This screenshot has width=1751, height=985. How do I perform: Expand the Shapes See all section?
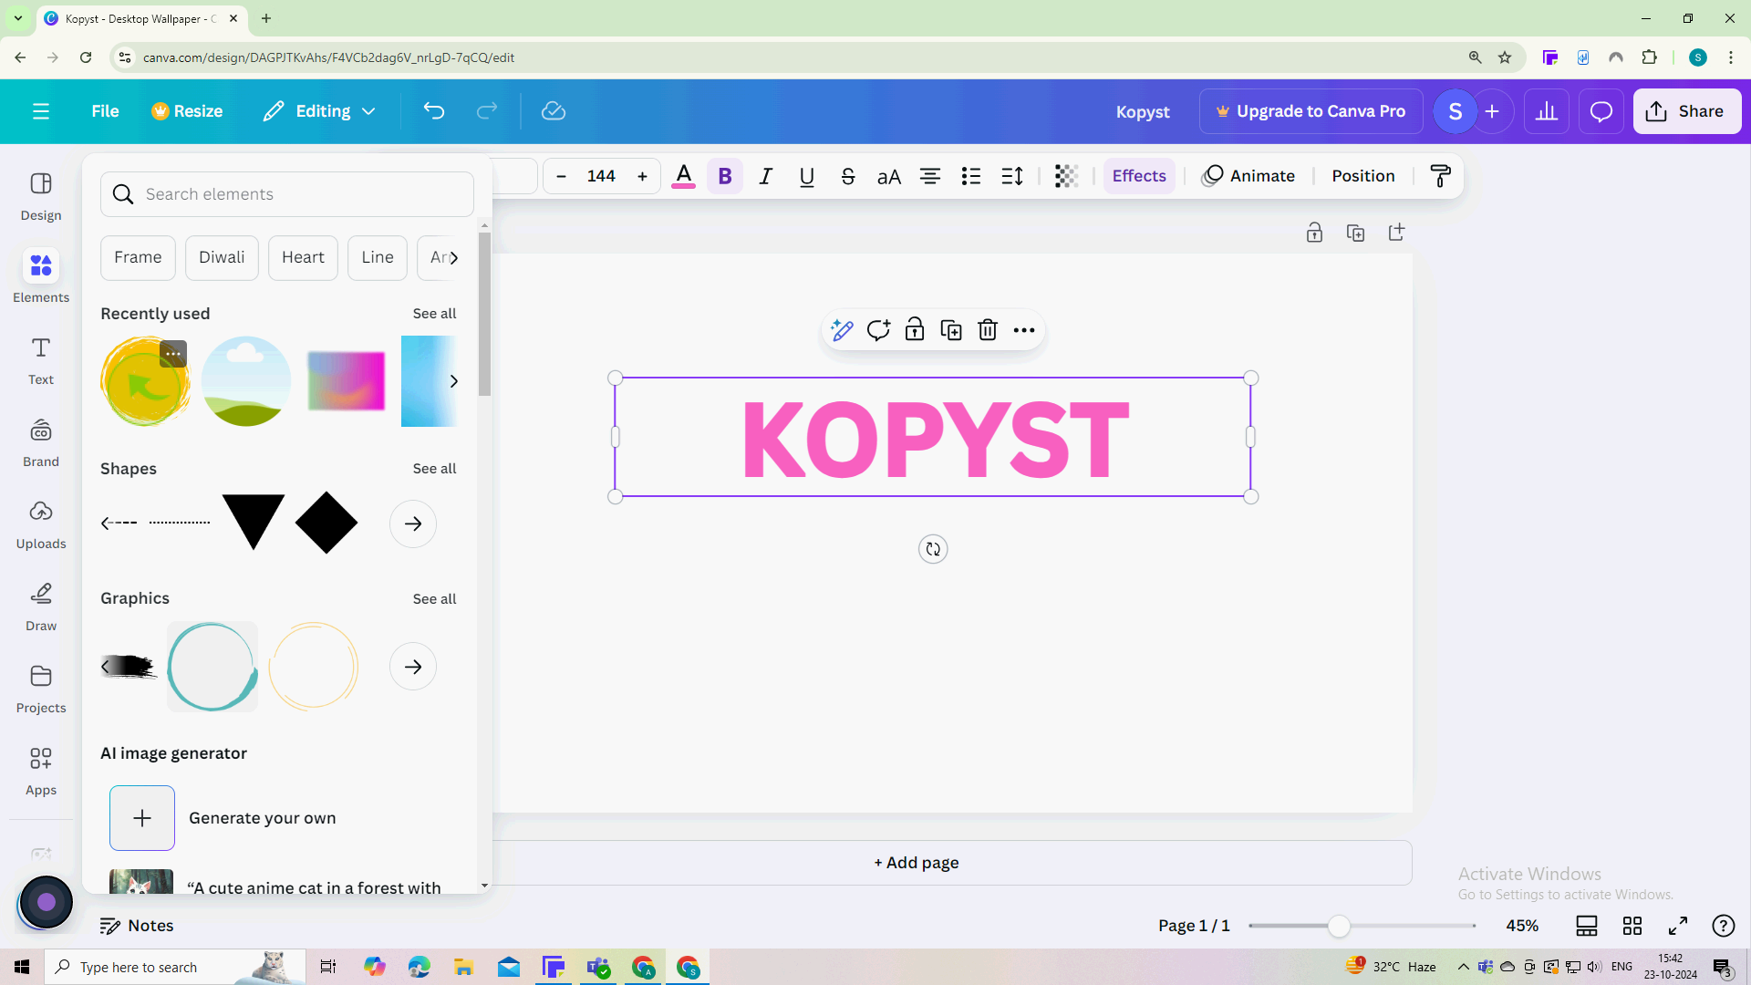point(434,468)
